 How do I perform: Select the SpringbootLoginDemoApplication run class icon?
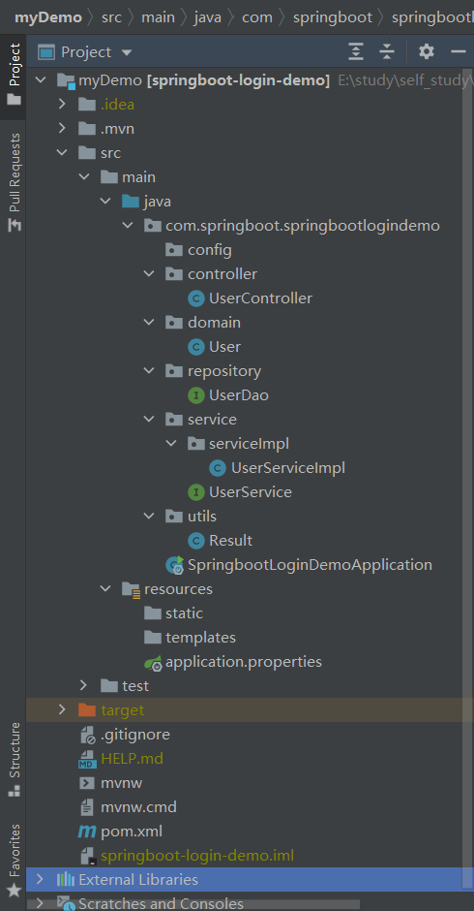point(175,565)
